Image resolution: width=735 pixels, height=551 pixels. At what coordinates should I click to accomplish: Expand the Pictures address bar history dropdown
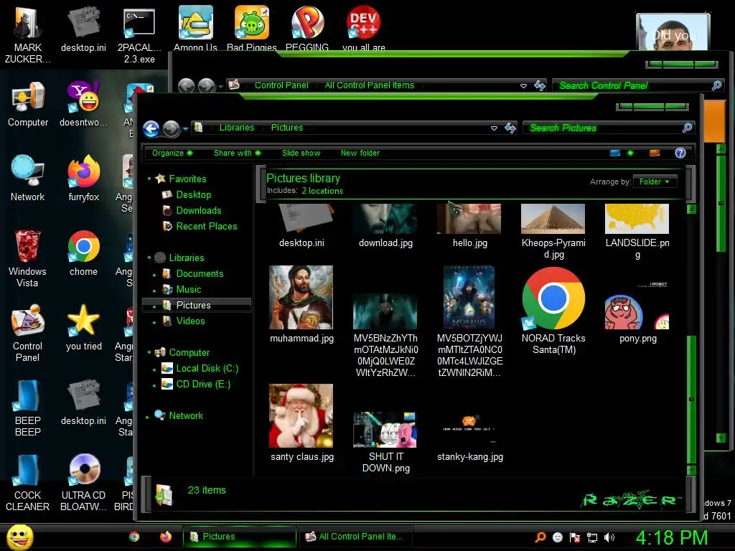(x=494, y=128)
